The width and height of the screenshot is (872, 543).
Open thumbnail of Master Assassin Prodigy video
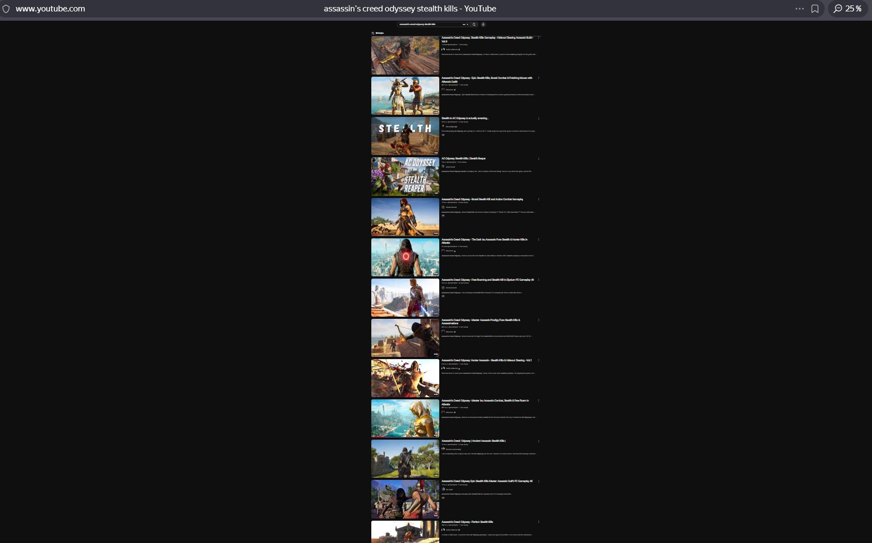[x=405, y=338]
